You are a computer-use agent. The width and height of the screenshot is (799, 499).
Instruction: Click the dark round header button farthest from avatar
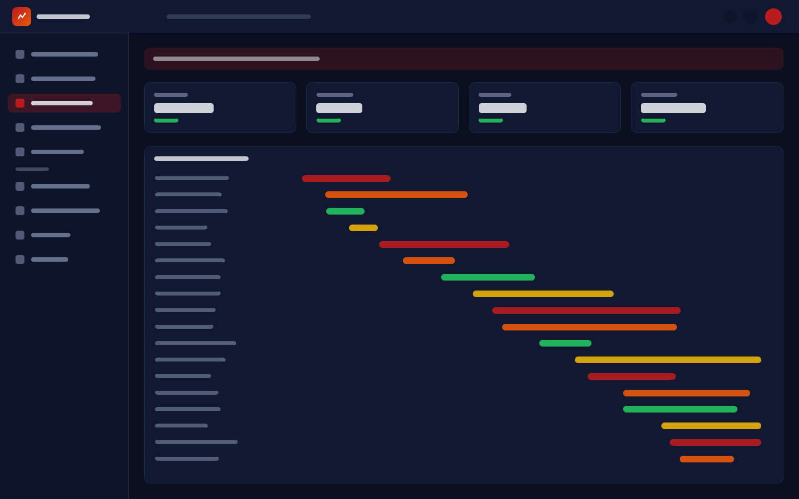tap(730, 17)
